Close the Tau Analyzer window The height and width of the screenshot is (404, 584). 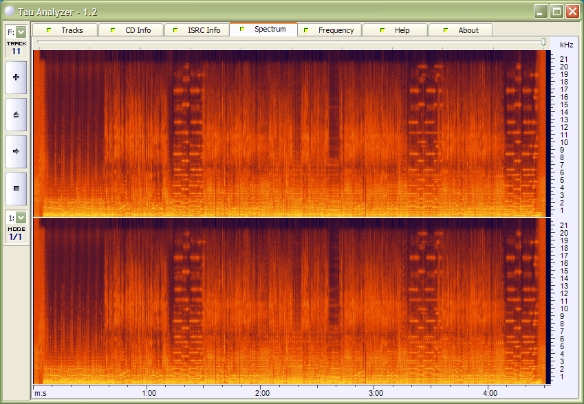pyautogui.click(x=572, y=11)
